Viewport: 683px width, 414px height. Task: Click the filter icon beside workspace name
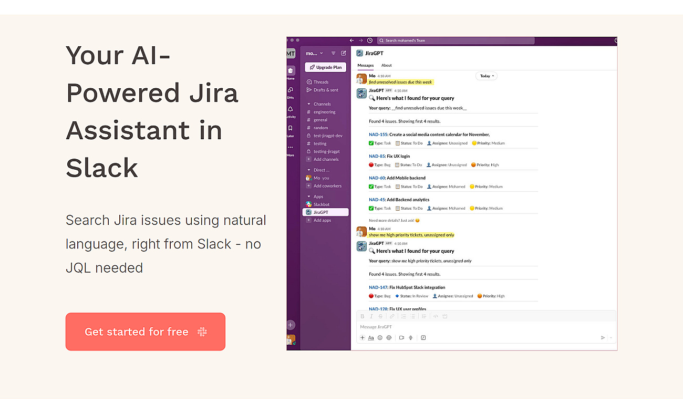click(333, 53)
